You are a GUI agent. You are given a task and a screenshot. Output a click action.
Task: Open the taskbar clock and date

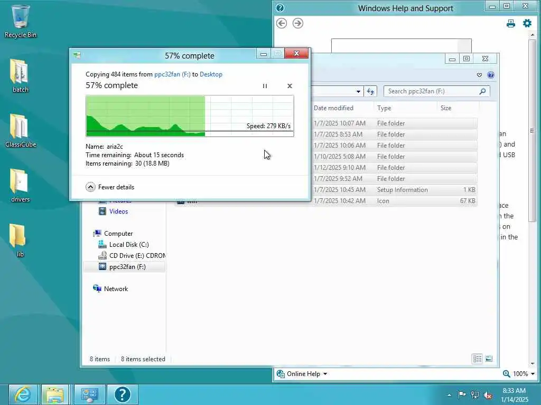tap(514, 395)
